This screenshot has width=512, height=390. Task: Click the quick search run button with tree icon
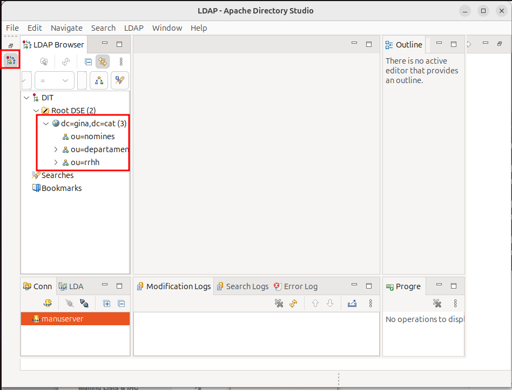(x=99, y=80)
